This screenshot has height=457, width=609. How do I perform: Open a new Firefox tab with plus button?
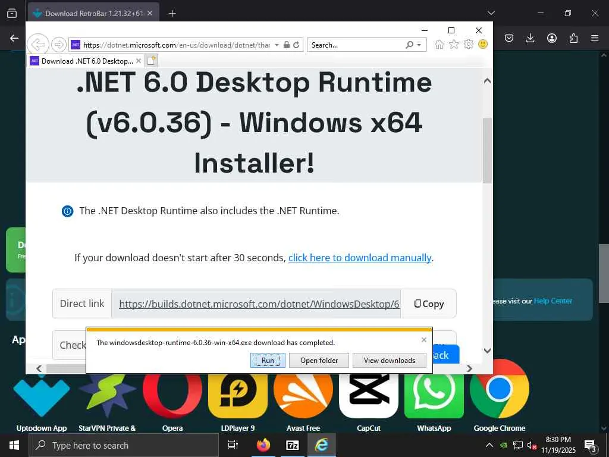(172, 14)
